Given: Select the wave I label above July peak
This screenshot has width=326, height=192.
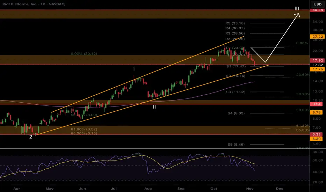Looking at the screenshot, I should coord(134,69).
